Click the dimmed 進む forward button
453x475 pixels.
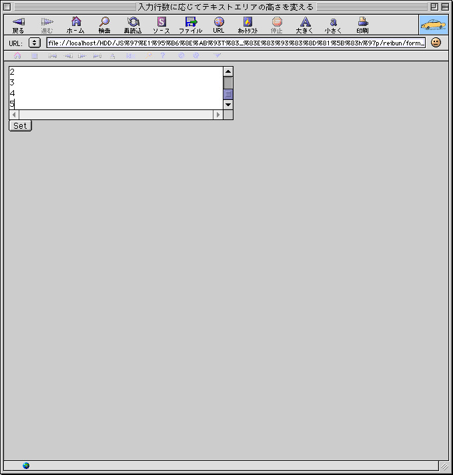click(47, 25)
